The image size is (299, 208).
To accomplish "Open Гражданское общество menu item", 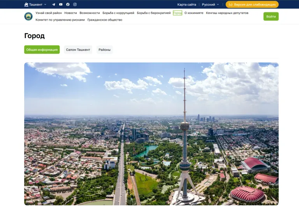I will pos(105,19).
